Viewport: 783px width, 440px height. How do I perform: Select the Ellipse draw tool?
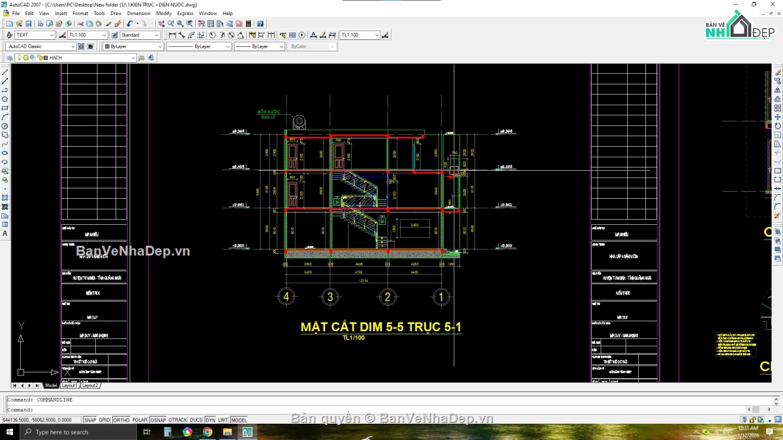click(5, 153)
